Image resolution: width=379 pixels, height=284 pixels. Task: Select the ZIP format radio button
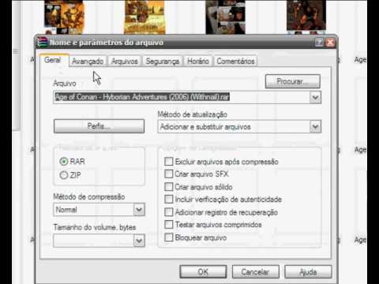coord(64,175)
